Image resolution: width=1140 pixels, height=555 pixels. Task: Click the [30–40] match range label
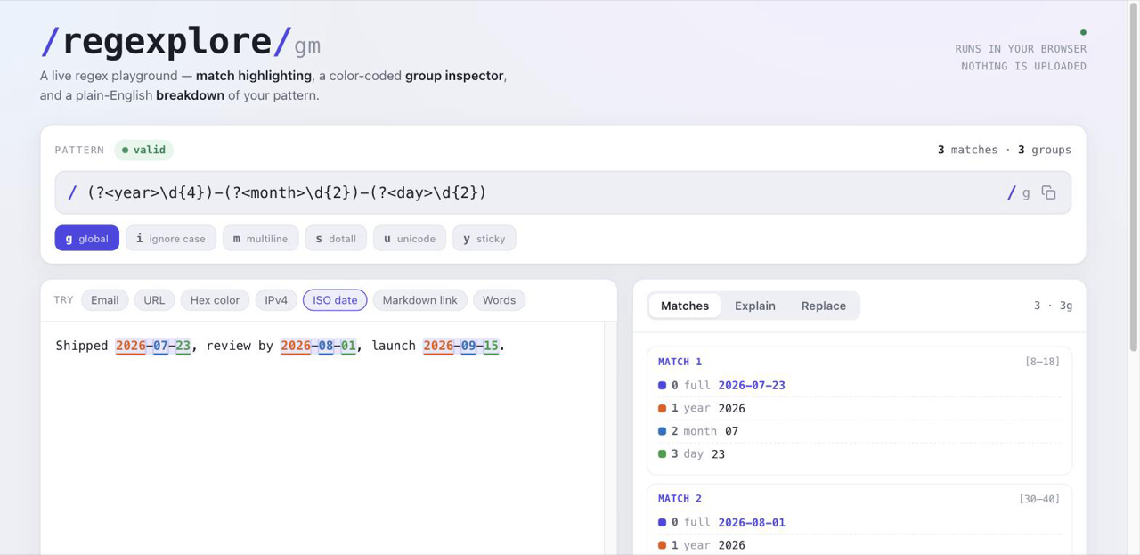(1039, 499)
